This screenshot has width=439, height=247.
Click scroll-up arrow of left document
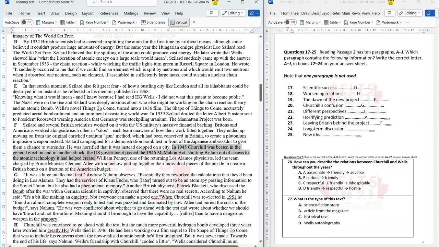pos(260,36)
